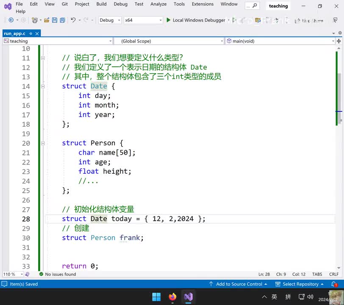Click the split editor icon
The image size is (344, 305).
point(339,41)
